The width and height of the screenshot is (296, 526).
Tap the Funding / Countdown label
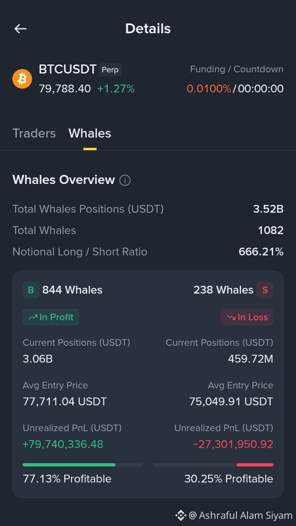click(237, 69)
